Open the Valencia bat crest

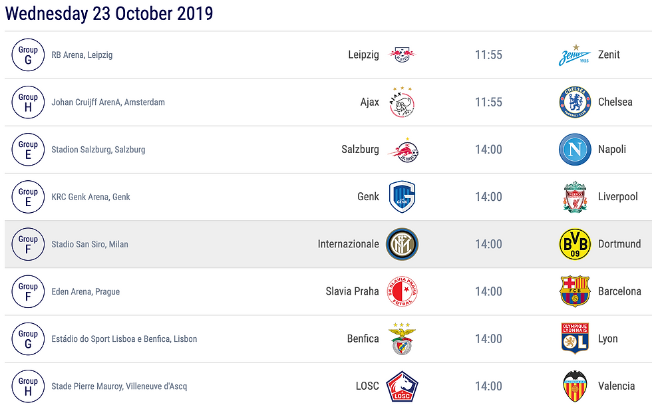[575, 386]
